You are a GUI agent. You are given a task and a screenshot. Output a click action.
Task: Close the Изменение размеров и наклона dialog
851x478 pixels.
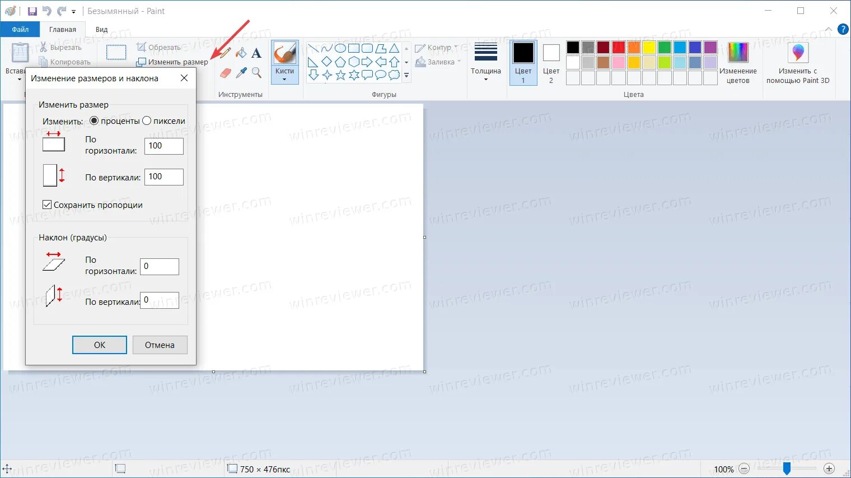[x=184, y=78]
